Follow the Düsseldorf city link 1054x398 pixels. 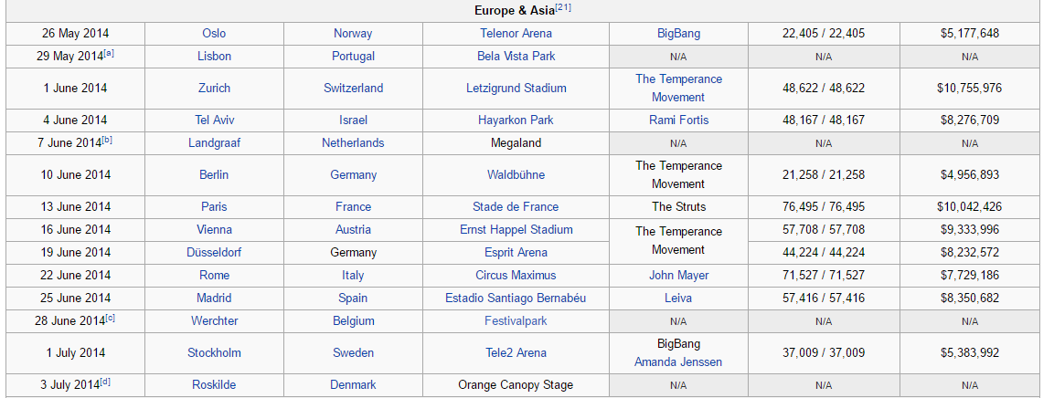214,252
